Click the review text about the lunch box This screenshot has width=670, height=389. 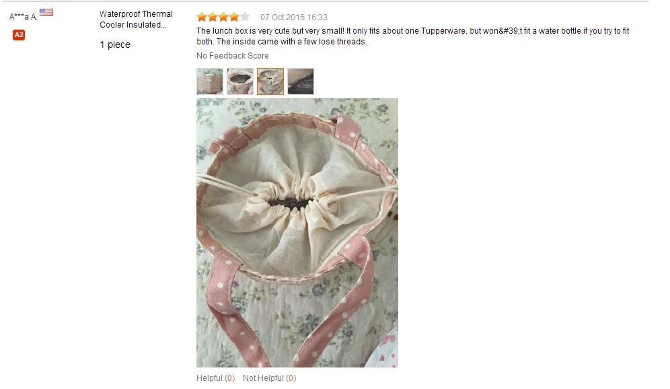click(x=413, y=36)
